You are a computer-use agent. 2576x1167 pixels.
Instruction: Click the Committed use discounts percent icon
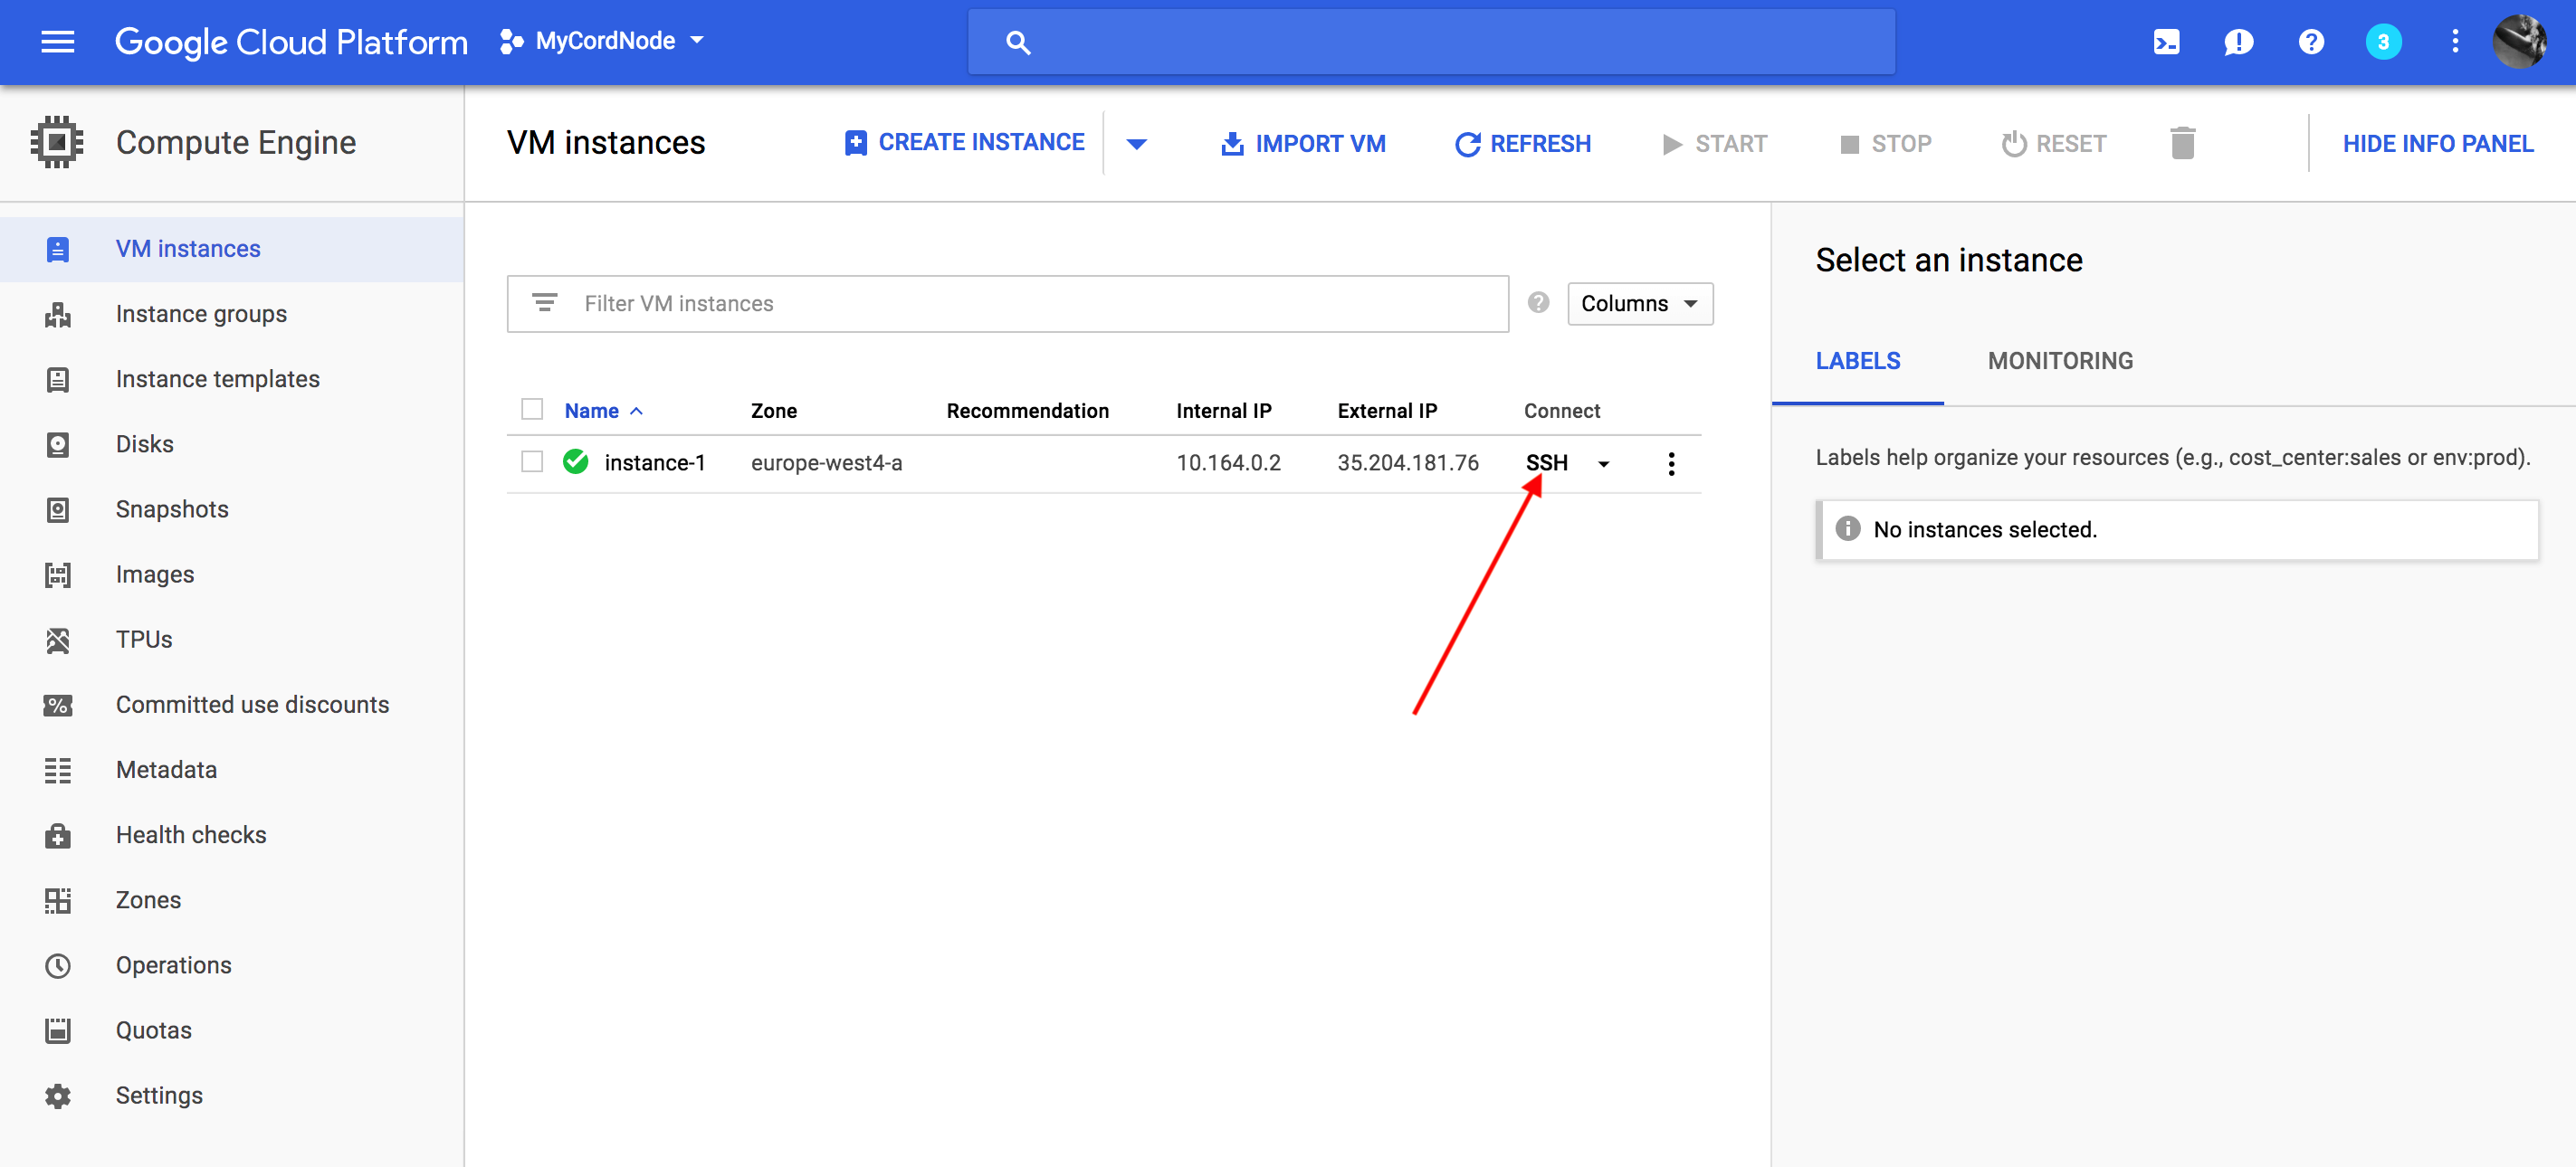pyautogui.click(x=58, y=706)
